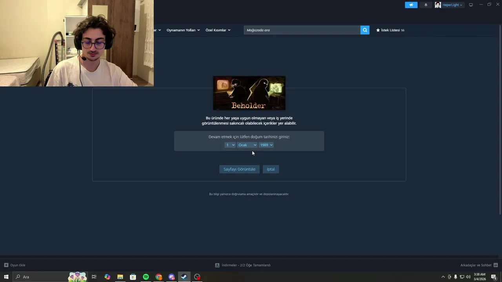Launch Copilot from the taskbar
The height and width of the screenshot is (282, 502).
[x=107, y=277]
